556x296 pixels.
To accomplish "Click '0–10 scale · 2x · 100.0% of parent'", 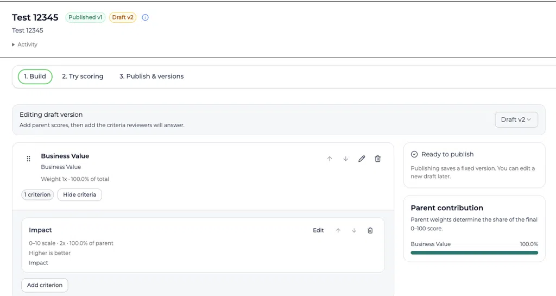I will pyautogui.click(x=71, y=243).
